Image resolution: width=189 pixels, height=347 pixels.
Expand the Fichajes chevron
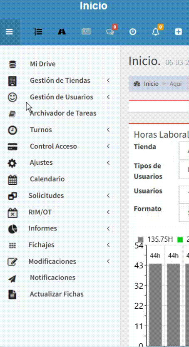(x=108, y=245)
